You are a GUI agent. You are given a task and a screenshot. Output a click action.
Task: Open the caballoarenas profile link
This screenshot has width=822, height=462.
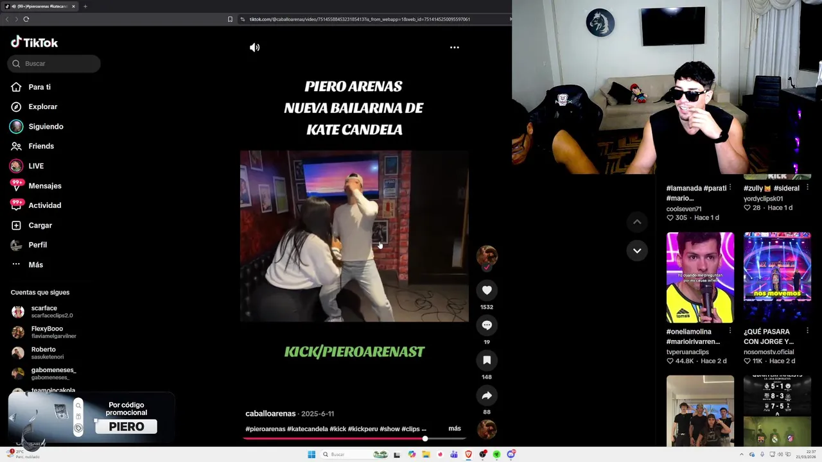(x=270, y=414)
